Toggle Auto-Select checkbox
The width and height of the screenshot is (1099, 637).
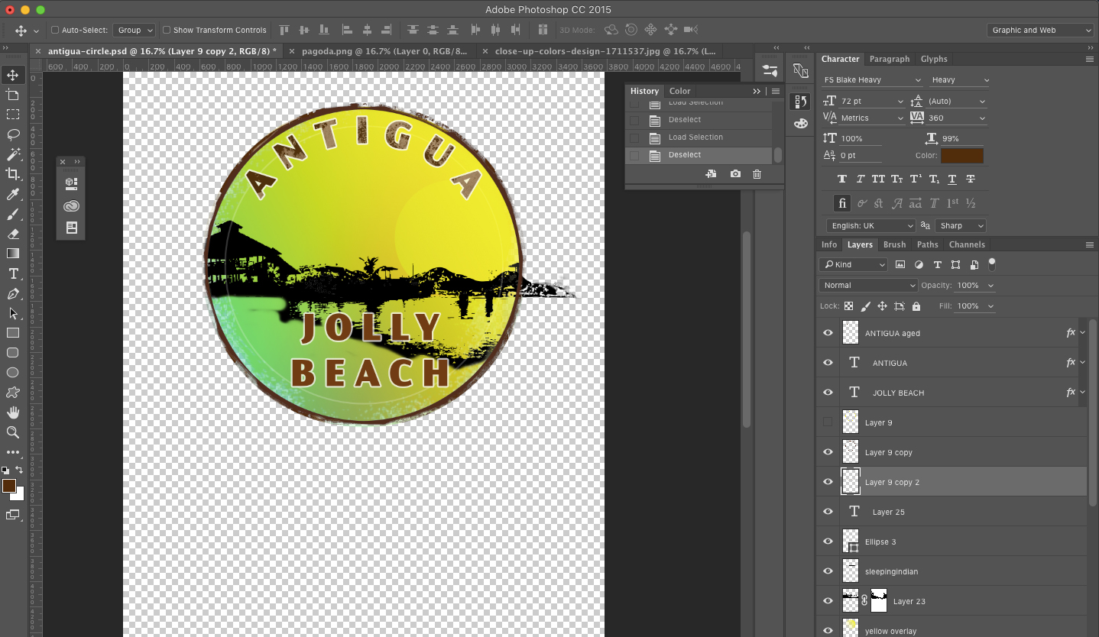pos(55,31)
